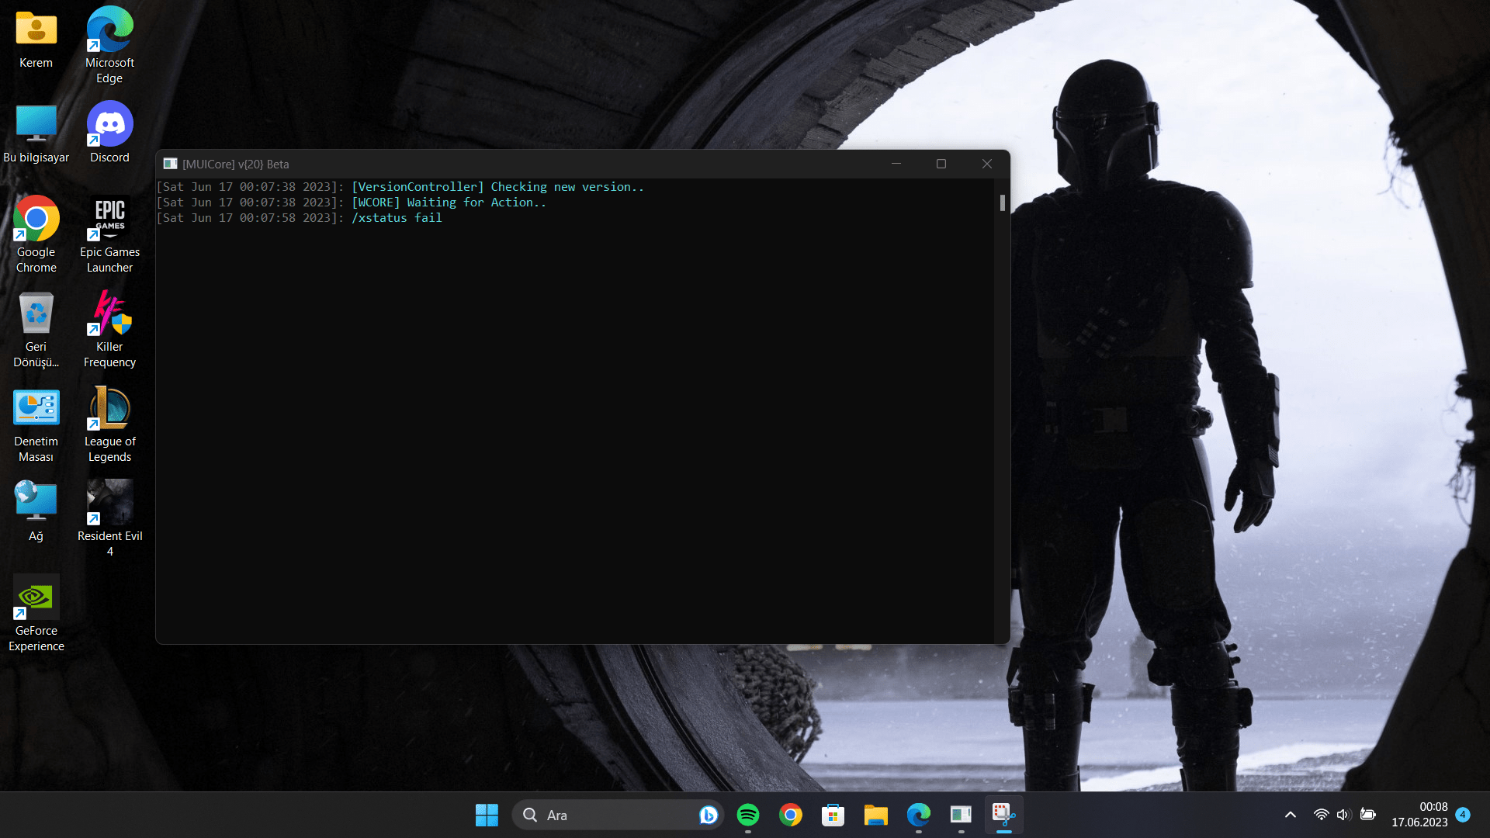Click the Bing icon in taskbar search
Image resolution: width=1490 pixels, height=838 pixels.
(708, 815)
